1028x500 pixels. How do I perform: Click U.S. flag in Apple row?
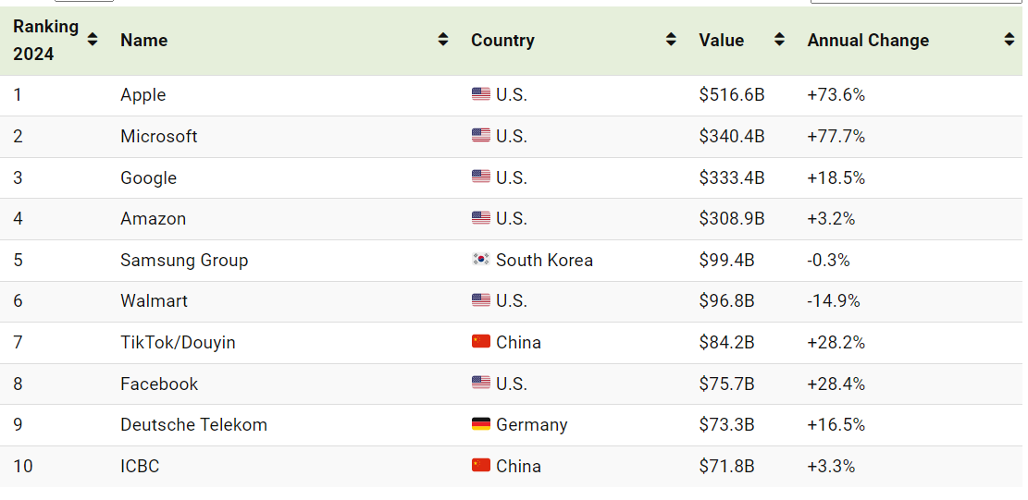coord(480,94)
